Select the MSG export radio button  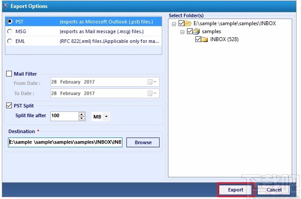click(9, 31)
